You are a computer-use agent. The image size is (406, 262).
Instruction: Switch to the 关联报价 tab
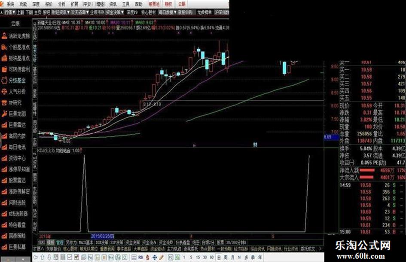54,249
